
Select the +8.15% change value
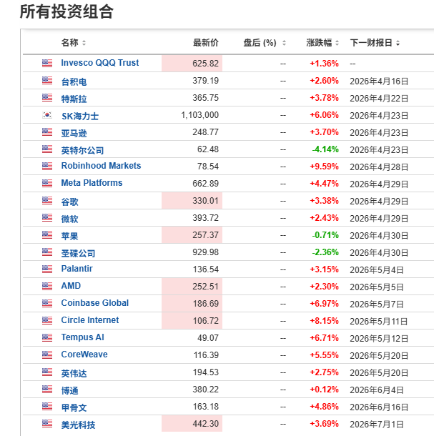click(325, 321)
